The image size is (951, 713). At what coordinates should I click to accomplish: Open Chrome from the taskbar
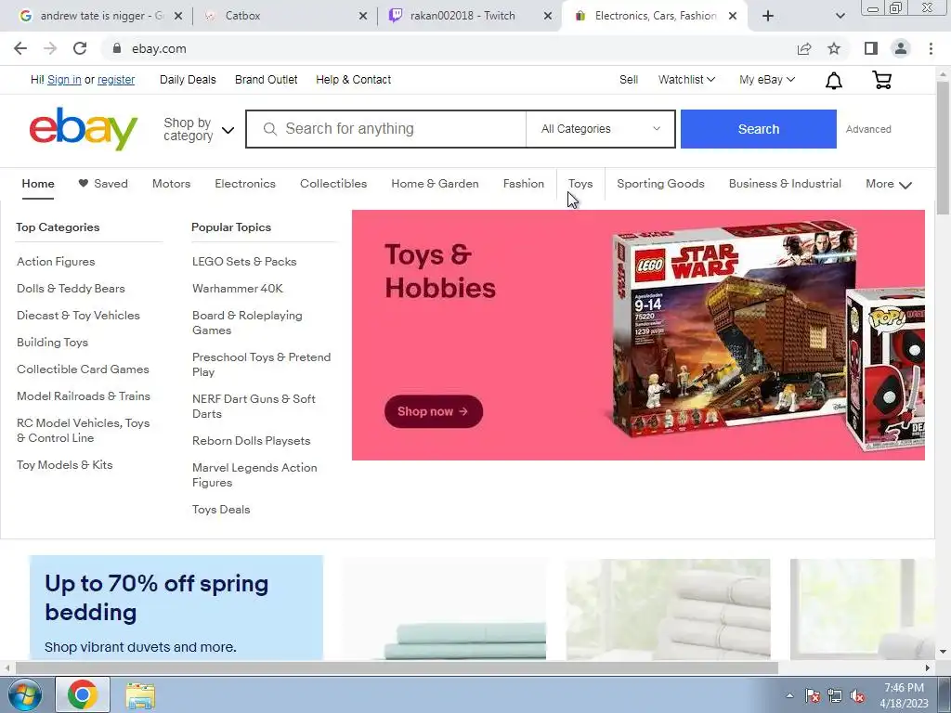tap(83, 694)
